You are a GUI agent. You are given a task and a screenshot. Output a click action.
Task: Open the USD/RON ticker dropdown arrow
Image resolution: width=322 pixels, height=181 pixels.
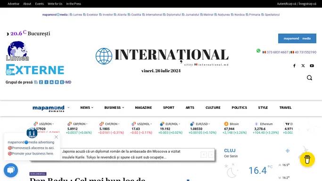click(x=53, y=124)
